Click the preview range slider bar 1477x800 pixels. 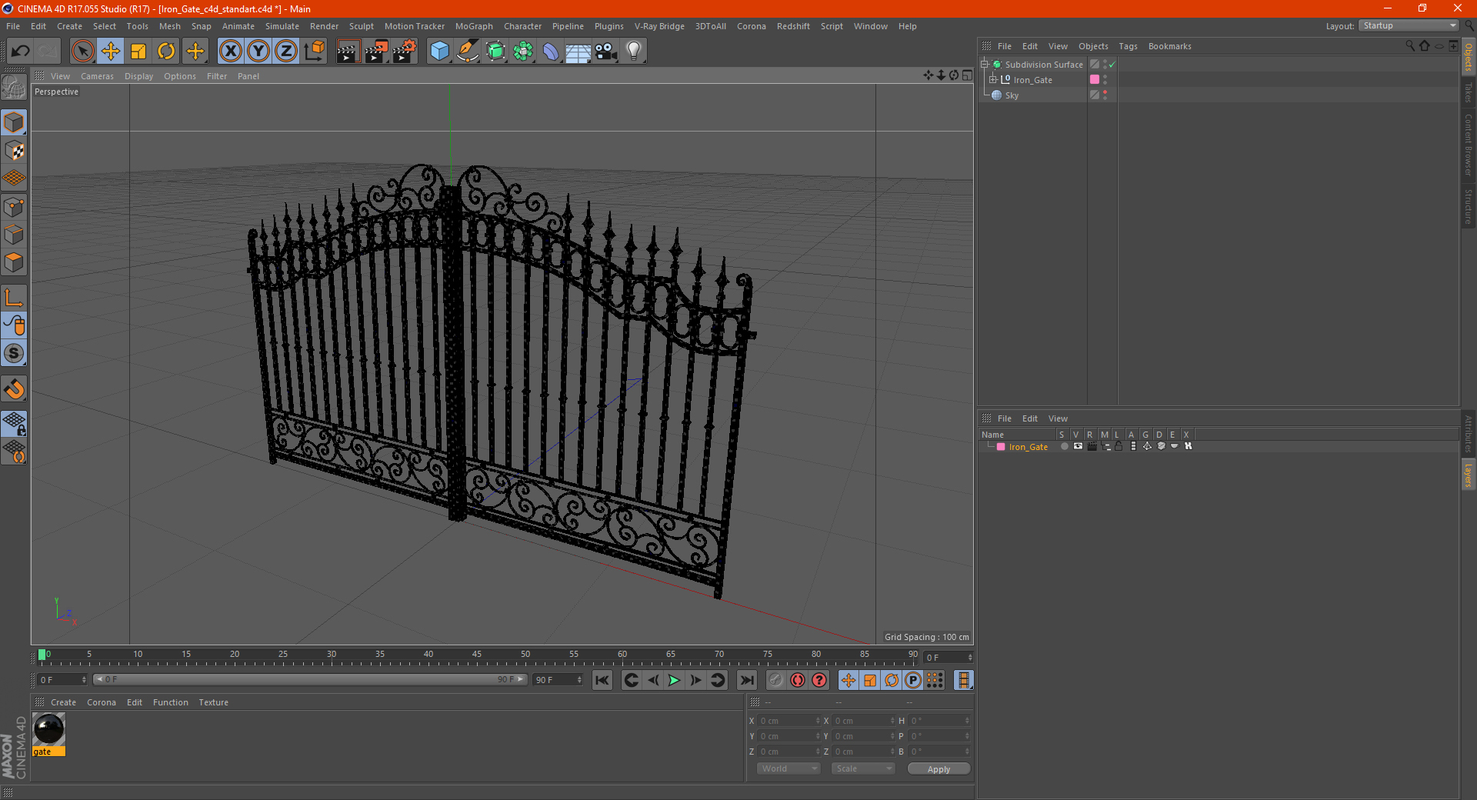(310, 679)
